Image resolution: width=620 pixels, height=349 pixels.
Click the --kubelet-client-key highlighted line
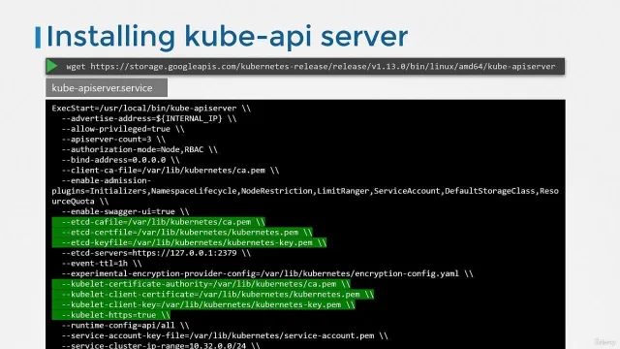click(203, 304)
